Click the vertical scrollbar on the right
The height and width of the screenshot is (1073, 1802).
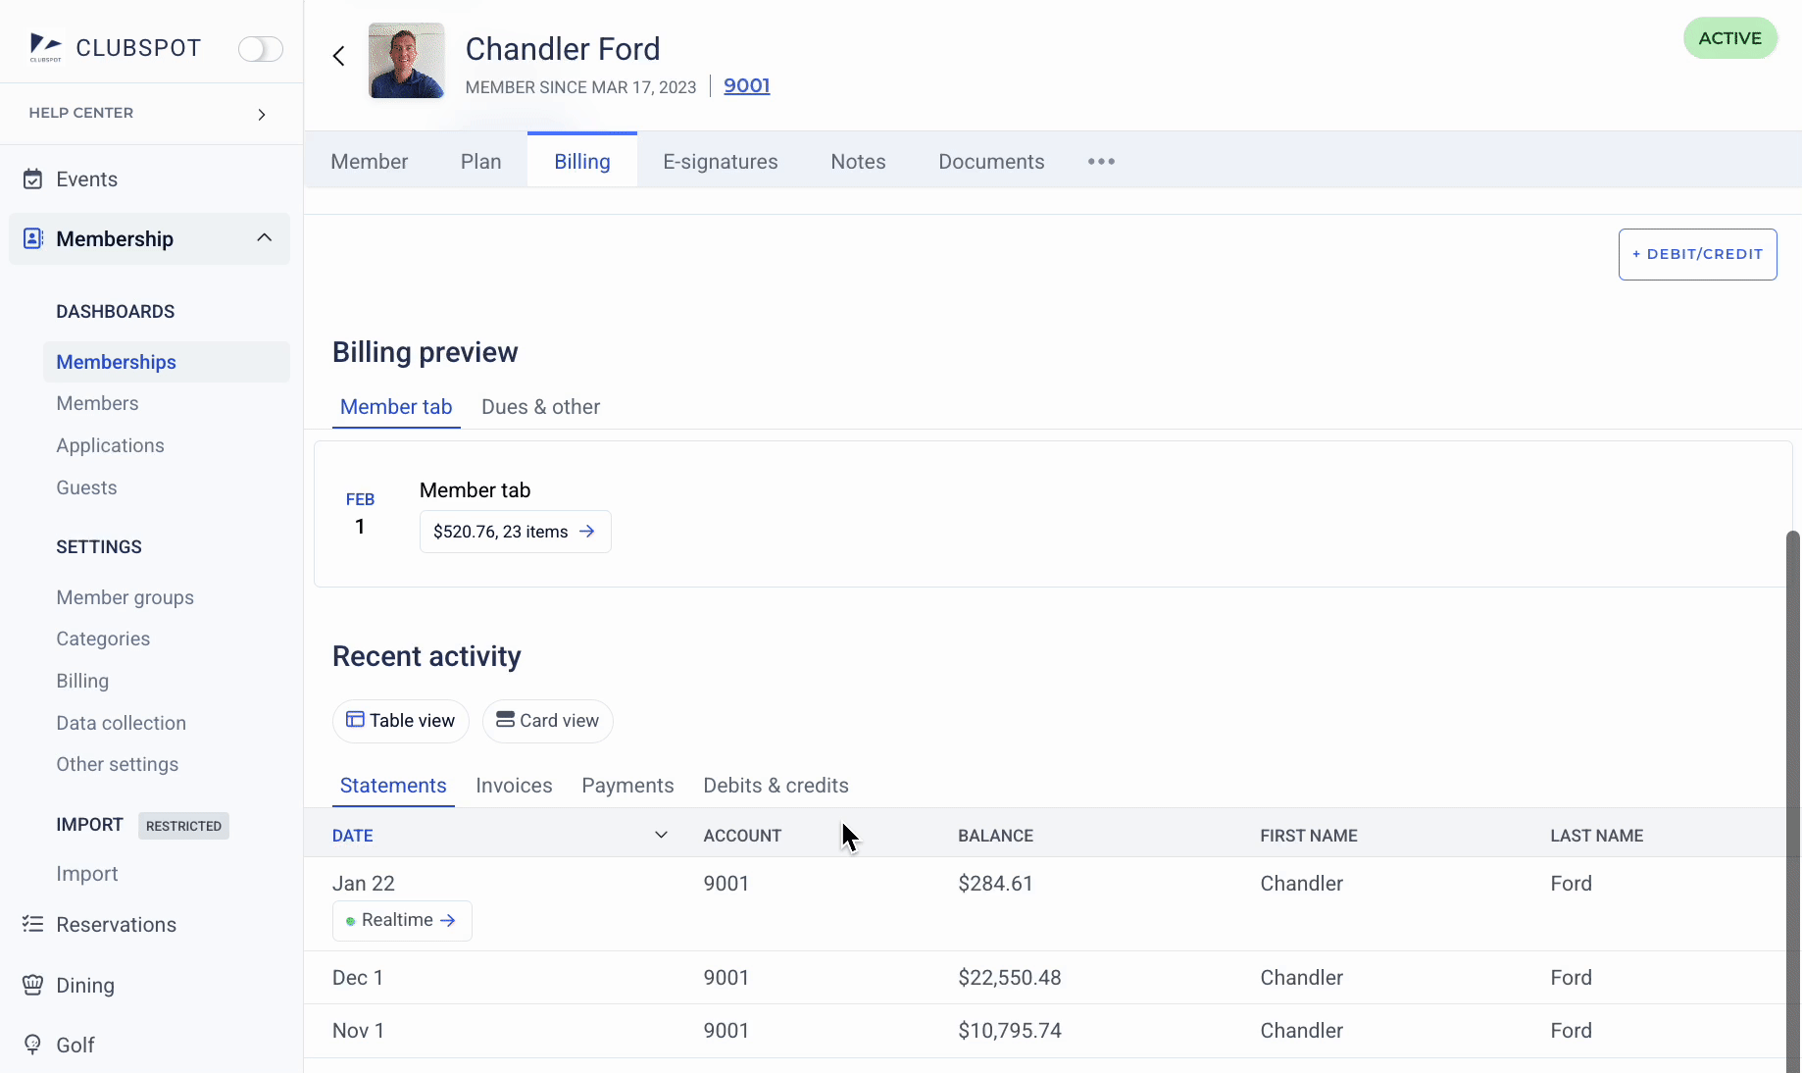(1793, 785)
